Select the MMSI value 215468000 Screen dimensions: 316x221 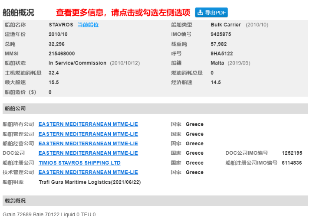click(62, 54)
